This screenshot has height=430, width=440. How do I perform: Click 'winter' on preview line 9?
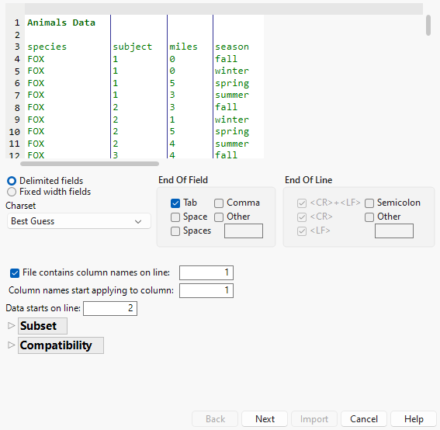click(232, 120)
